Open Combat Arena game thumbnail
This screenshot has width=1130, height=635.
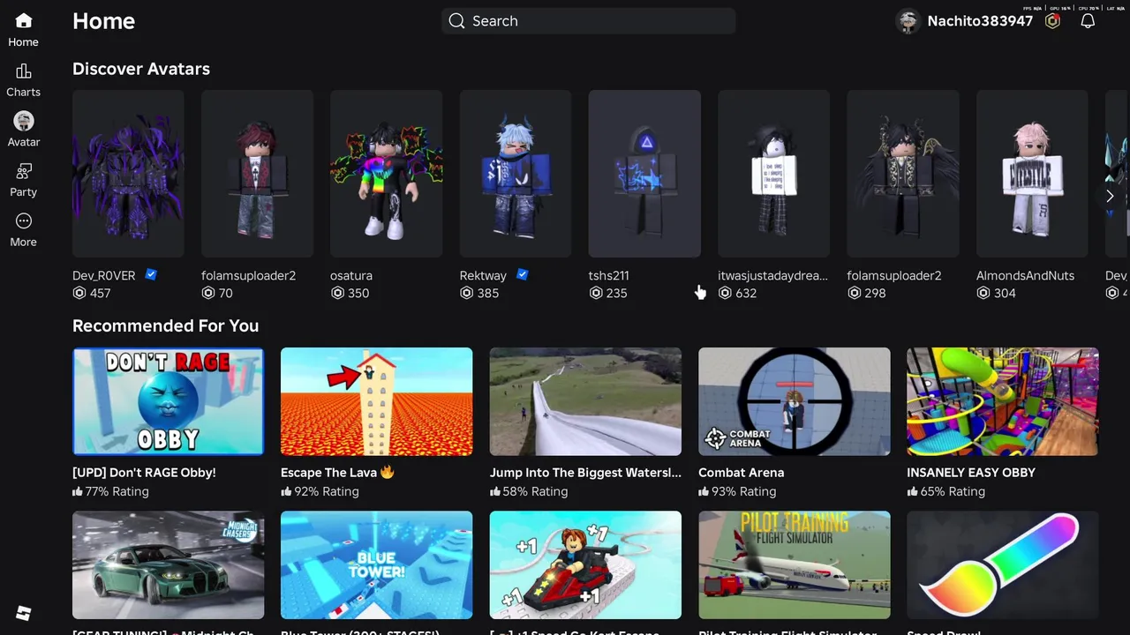tap(795, 401)
